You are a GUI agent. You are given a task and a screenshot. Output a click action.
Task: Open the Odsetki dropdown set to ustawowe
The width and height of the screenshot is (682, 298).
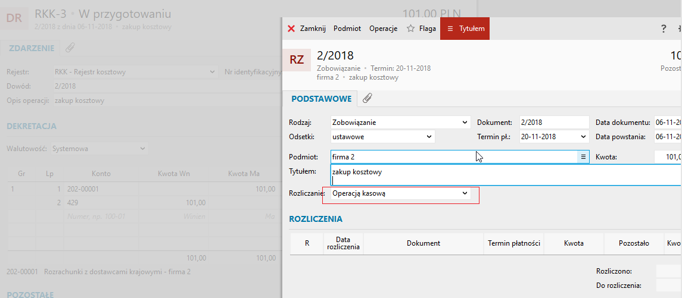pos(429,136)
